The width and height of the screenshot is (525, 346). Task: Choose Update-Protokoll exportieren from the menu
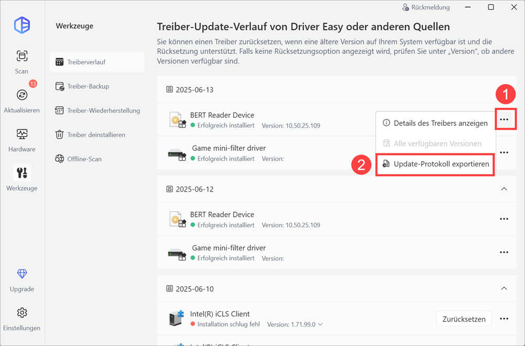point(435,164)
